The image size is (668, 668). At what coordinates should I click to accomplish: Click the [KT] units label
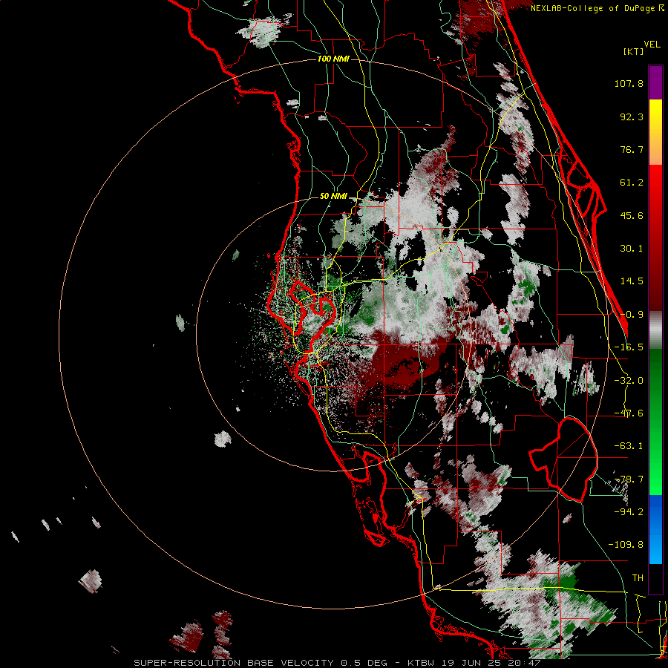(x=634, y=51)
